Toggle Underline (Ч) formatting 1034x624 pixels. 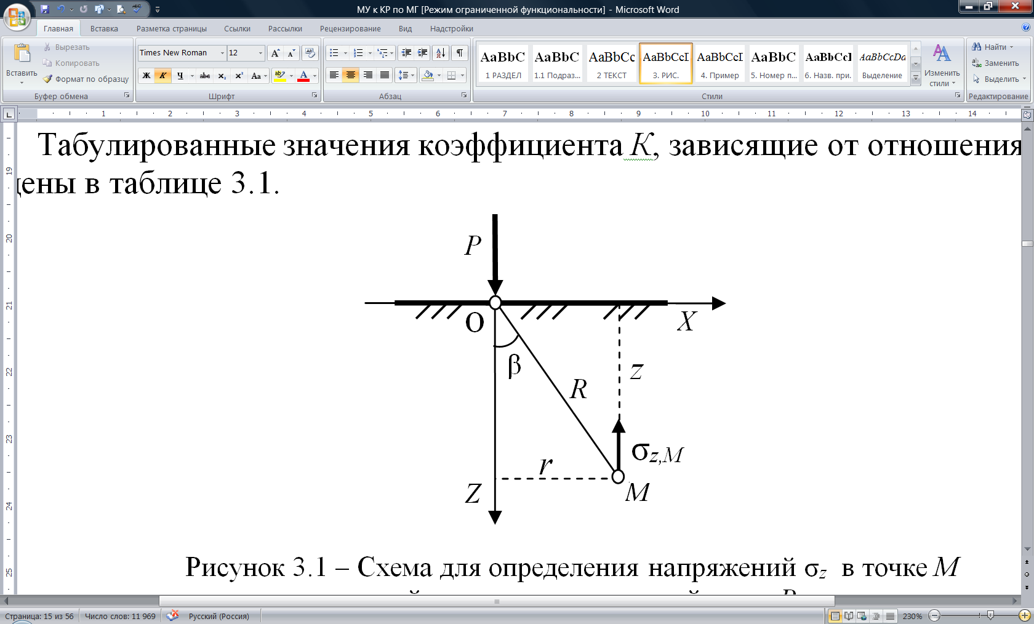[180, 76]
